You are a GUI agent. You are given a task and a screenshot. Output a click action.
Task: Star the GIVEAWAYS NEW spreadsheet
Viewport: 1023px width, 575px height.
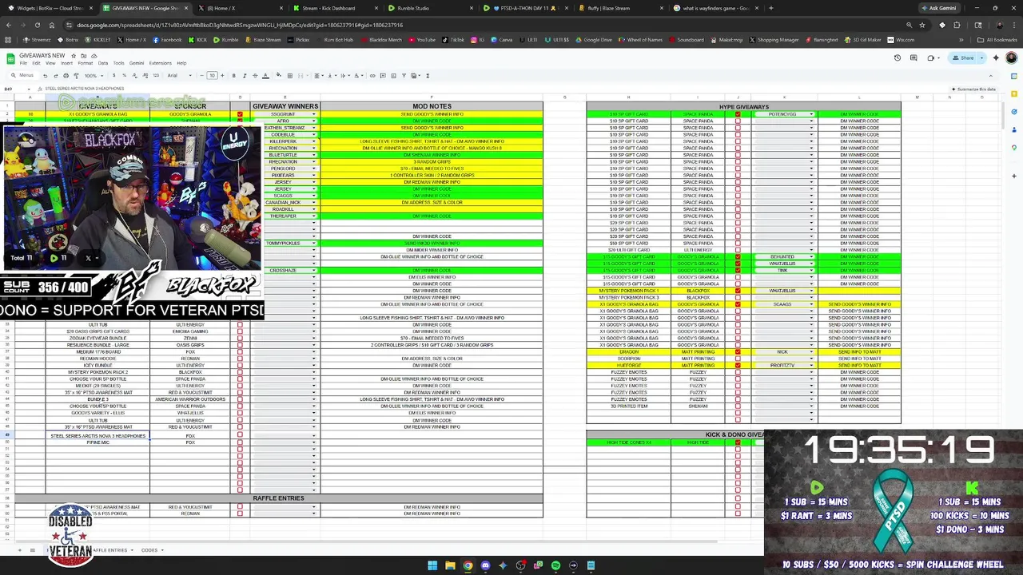[74, 56]
